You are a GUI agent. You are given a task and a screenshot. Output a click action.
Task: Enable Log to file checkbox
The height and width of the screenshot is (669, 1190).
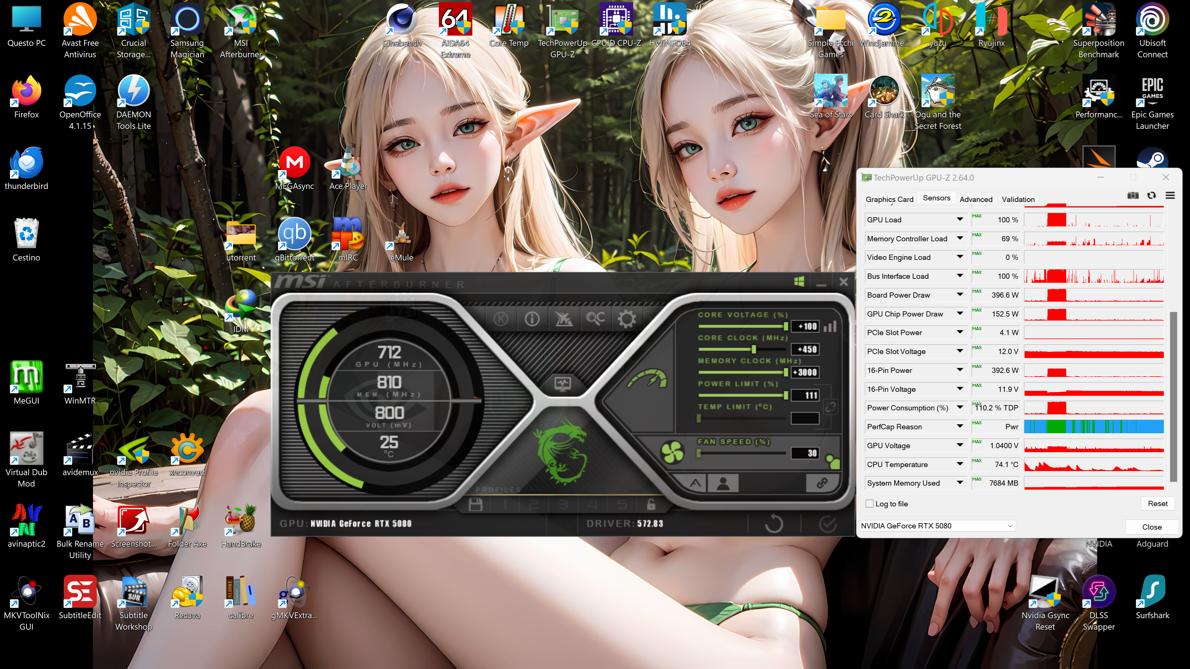pyautogui.click(x=869, y=504)
